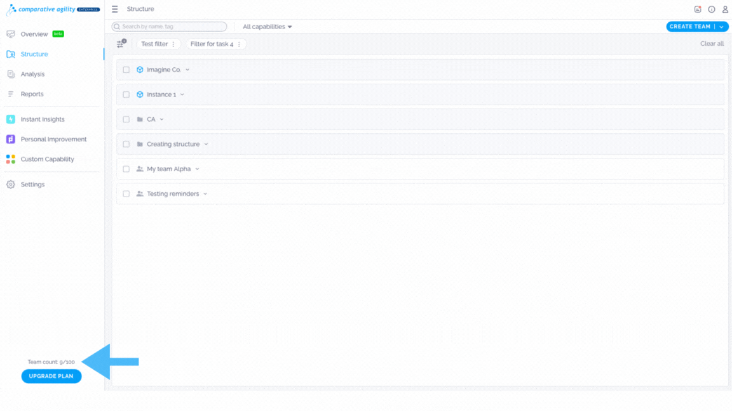Select the Creating structure row name

click(x=173, y=144)
